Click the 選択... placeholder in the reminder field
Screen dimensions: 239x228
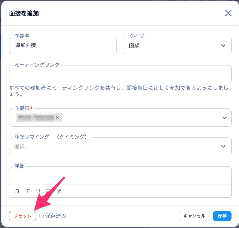[22, 147]
